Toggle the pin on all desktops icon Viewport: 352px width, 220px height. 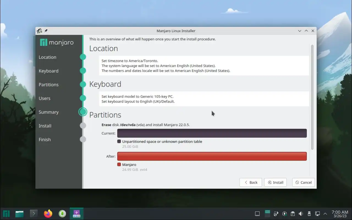[46, 31]
